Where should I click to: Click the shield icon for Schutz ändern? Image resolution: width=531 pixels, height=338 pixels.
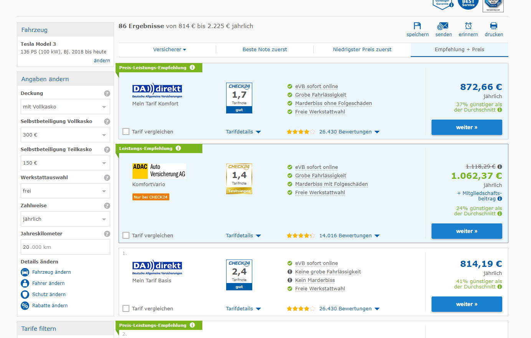[x=25, y=295]
